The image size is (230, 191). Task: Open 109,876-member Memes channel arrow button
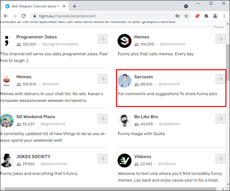tap(103, 79)
